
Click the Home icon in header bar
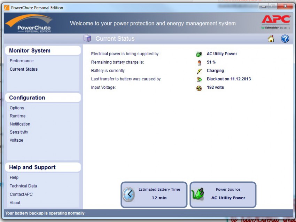(271, 39)
